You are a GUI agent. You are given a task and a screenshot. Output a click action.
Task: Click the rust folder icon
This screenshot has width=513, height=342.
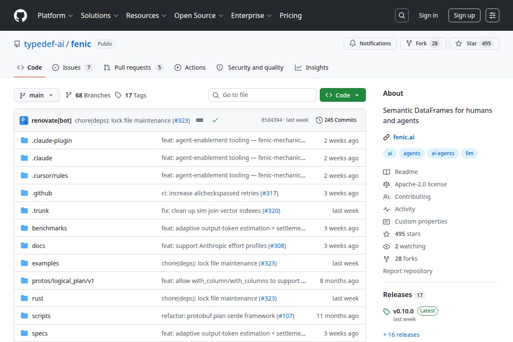click(x=24, y=298)
